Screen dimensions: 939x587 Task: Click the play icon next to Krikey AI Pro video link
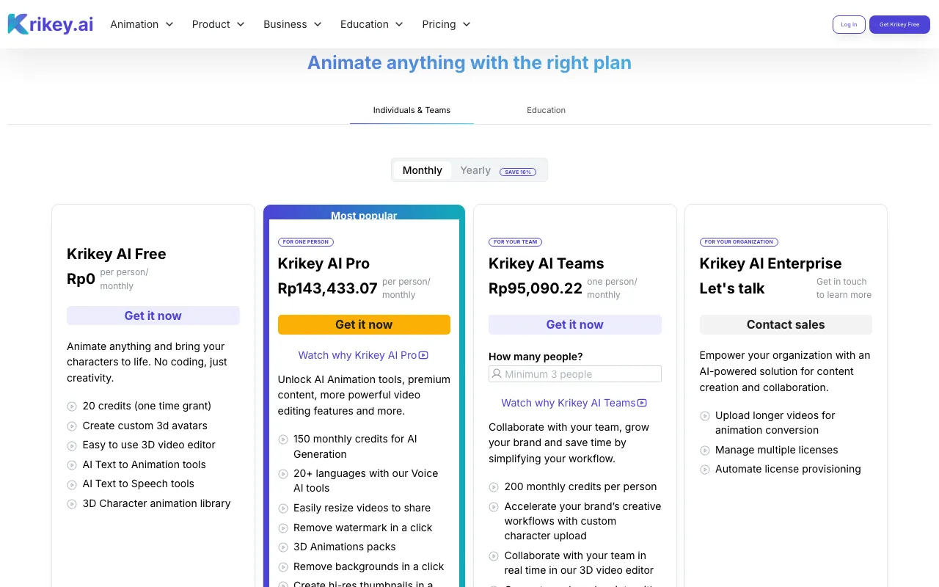(423, 355)
